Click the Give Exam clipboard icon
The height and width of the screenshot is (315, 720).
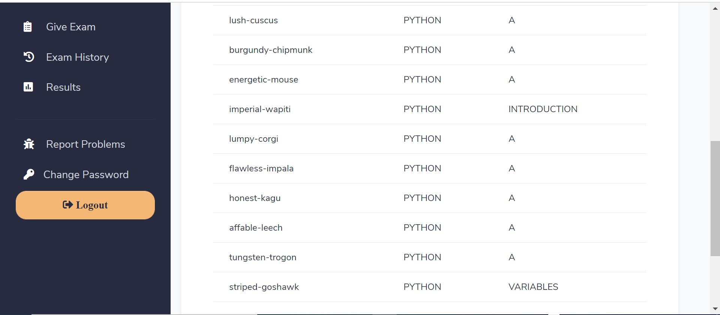(x=28, y=27)
